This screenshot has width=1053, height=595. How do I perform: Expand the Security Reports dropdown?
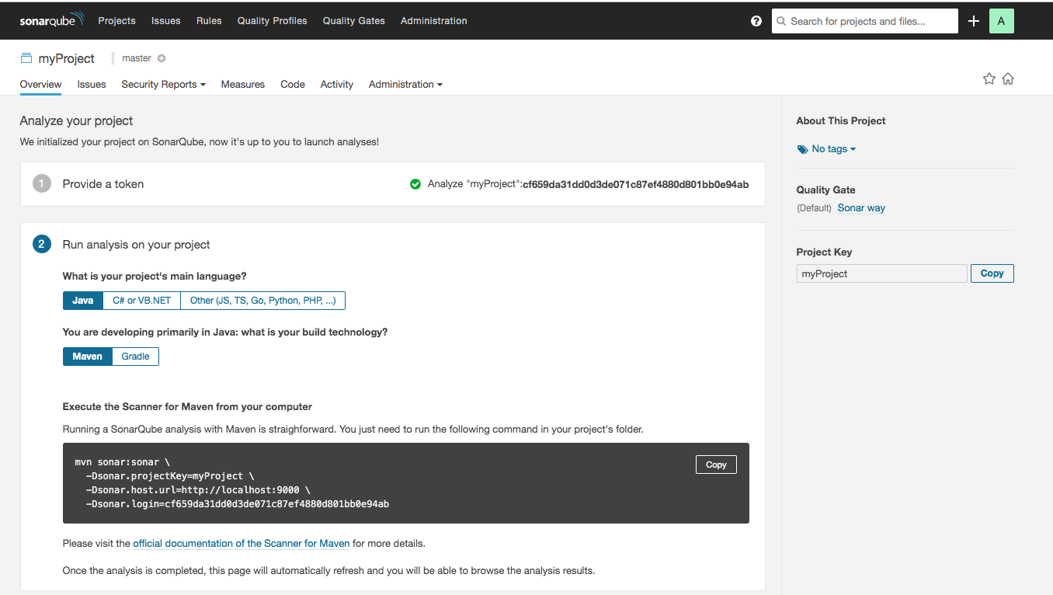(163, 84)
